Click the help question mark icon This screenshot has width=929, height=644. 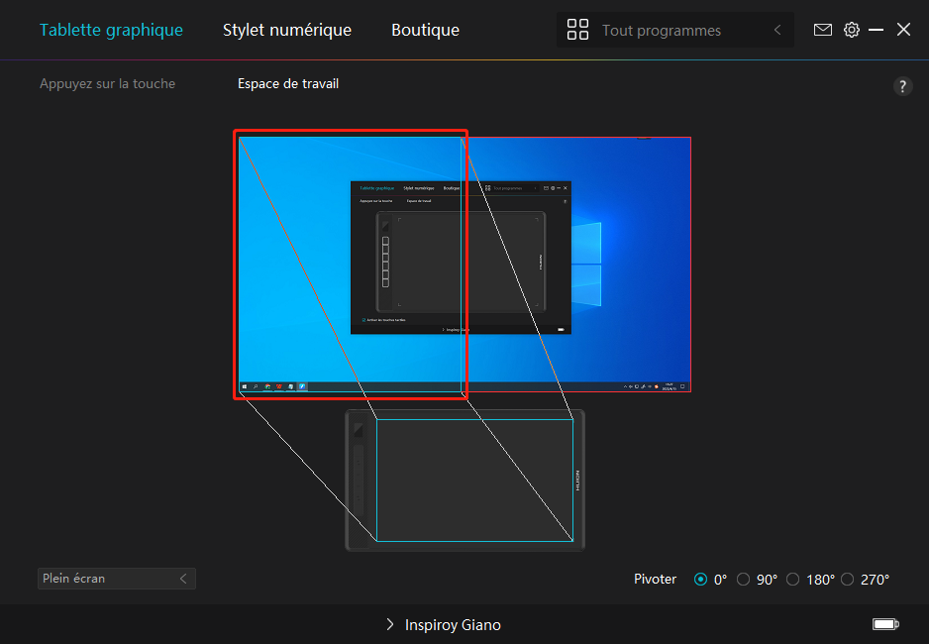[902, 86]
